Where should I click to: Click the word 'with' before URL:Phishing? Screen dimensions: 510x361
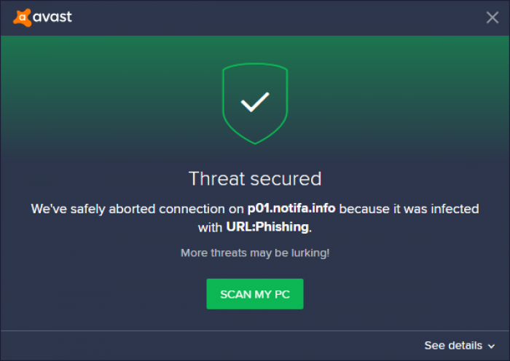(210, 228)
